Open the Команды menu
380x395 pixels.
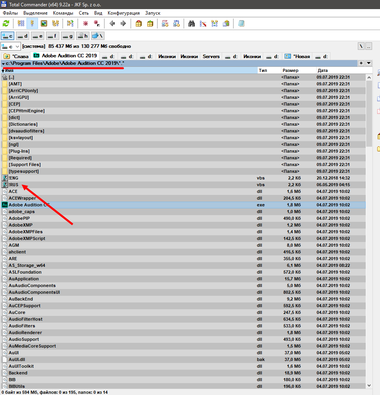[x=63, y=13]
